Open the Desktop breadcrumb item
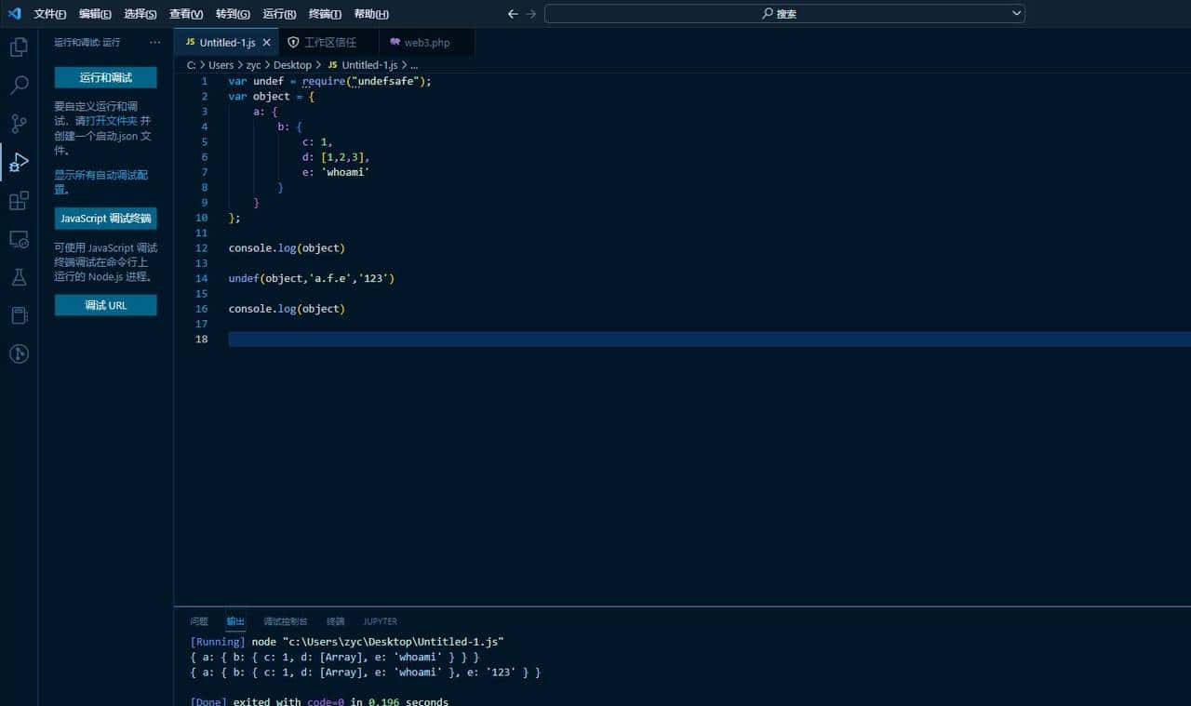This screenshot has width=1191, height=706. tap(293, 65)
